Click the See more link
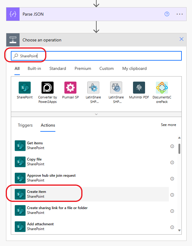The height and width of the screenshot is (246, 192). [x=169, y=125]
